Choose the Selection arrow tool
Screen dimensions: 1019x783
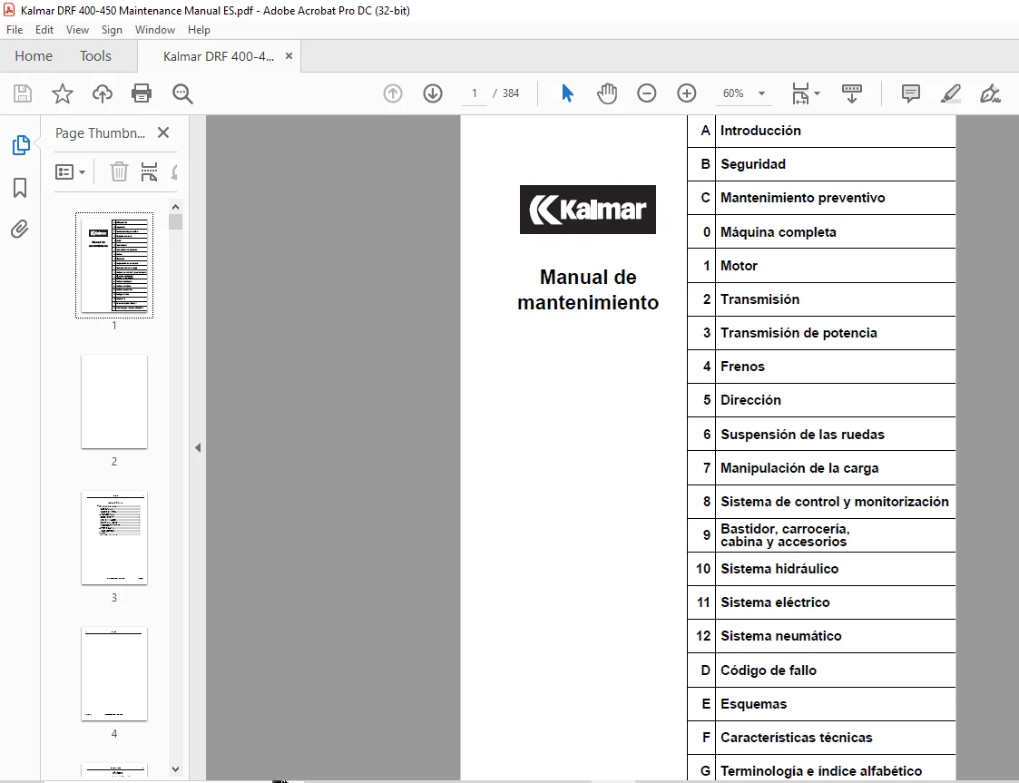tap(567, 93)
